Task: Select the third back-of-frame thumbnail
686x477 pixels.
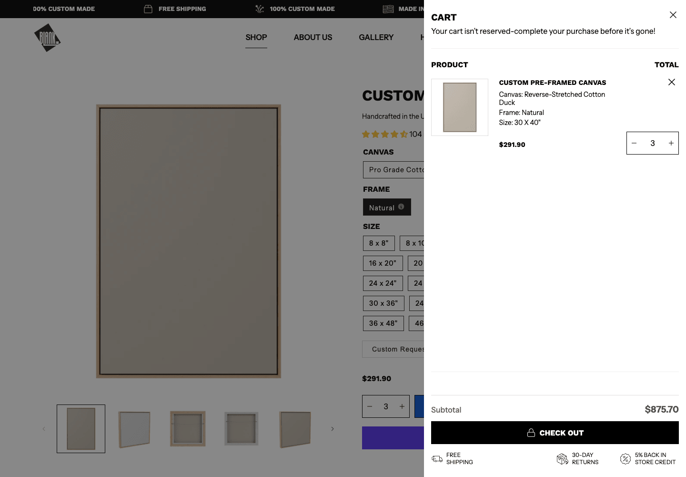Action: pyautogui.click(x=188, y=429)
